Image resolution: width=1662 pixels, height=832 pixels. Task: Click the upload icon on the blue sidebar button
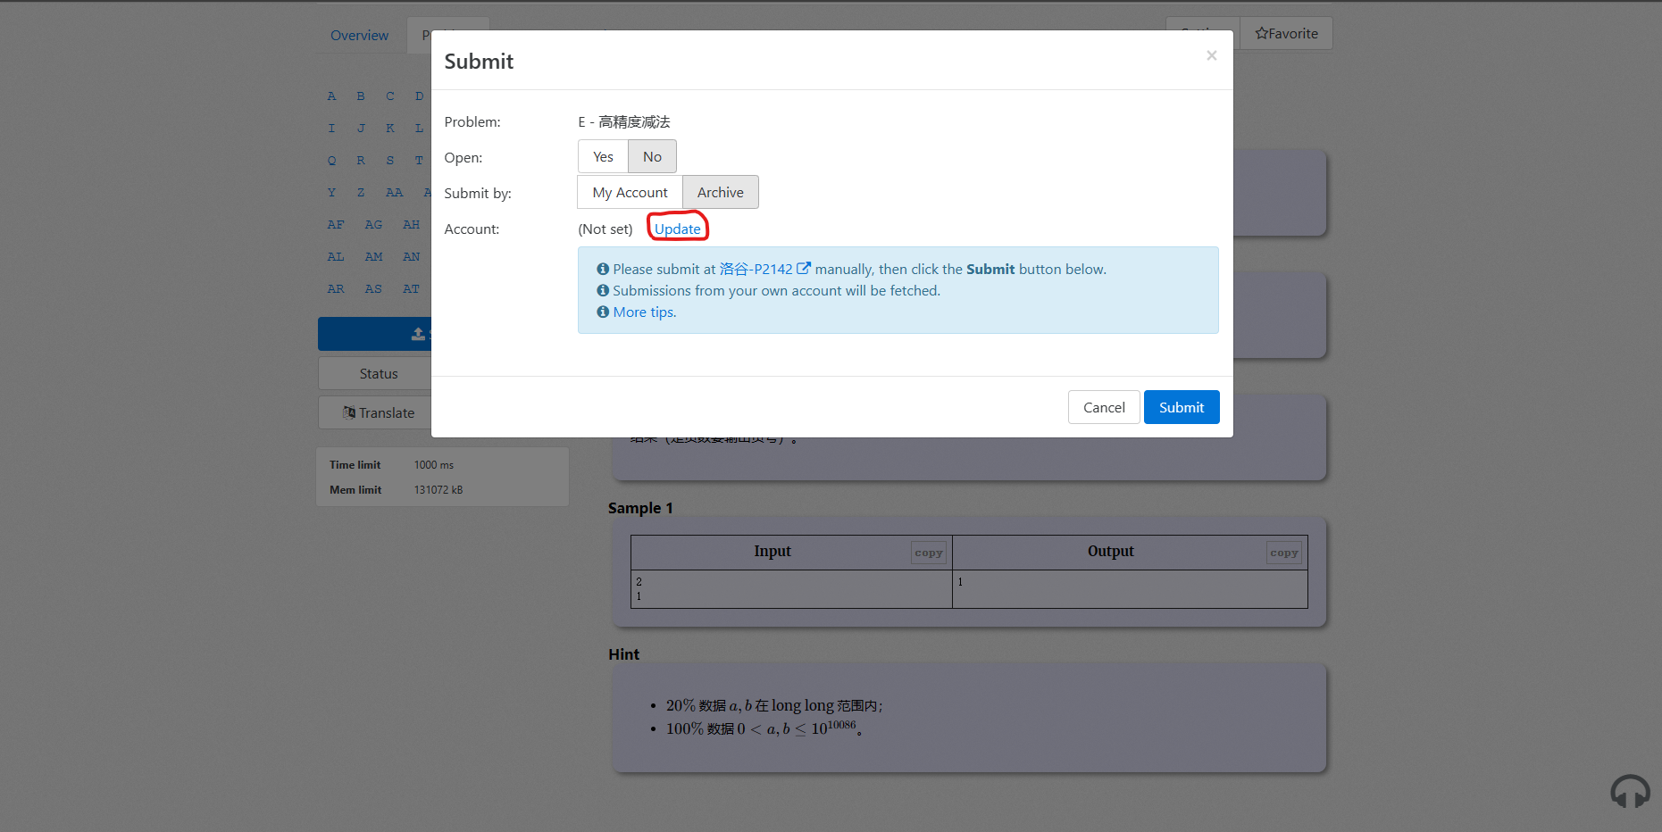click(x=418, y=334)
